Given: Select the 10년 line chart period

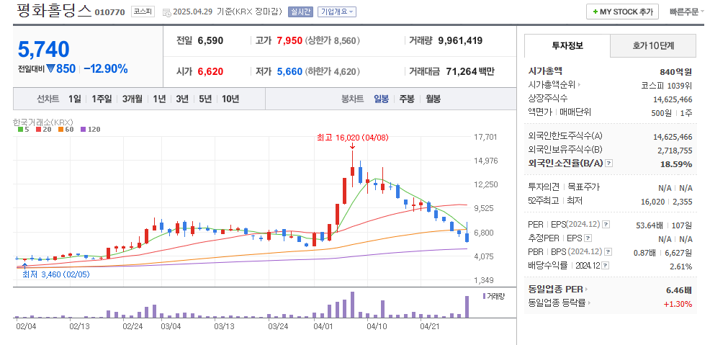Looking at the screenshot, I should pyautogui.click(x=230, y=99).
